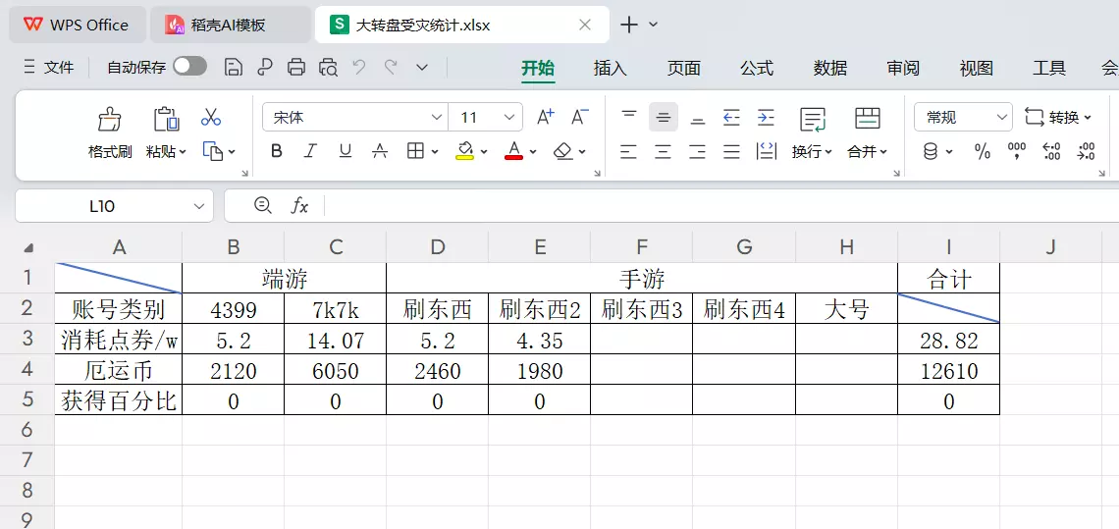Click the Wrap Text (换行) icon
The image size is (1119, 529).
coord(813,119)
